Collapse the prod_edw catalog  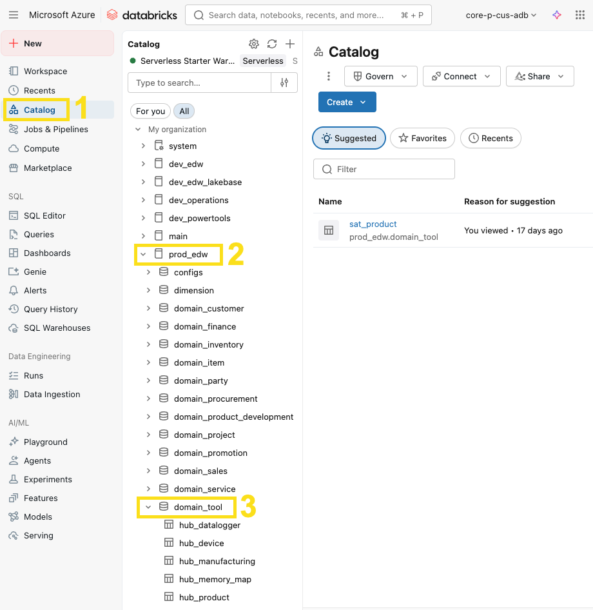coord(143,254)
